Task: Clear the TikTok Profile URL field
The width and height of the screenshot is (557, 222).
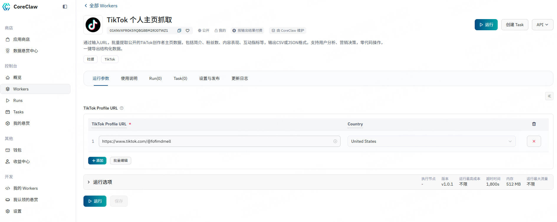Action: [x=335, y=141]
